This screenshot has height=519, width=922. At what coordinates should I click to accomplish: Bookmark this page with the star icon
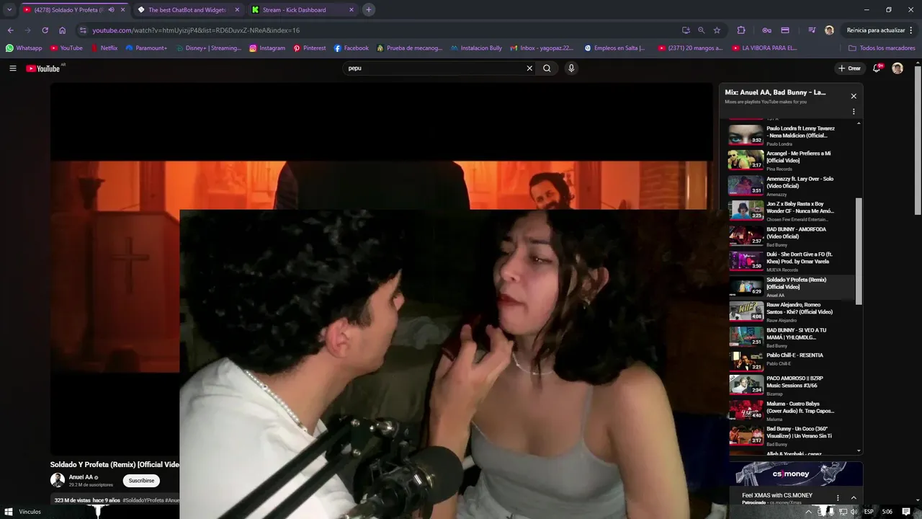click(x=717, y=30)
